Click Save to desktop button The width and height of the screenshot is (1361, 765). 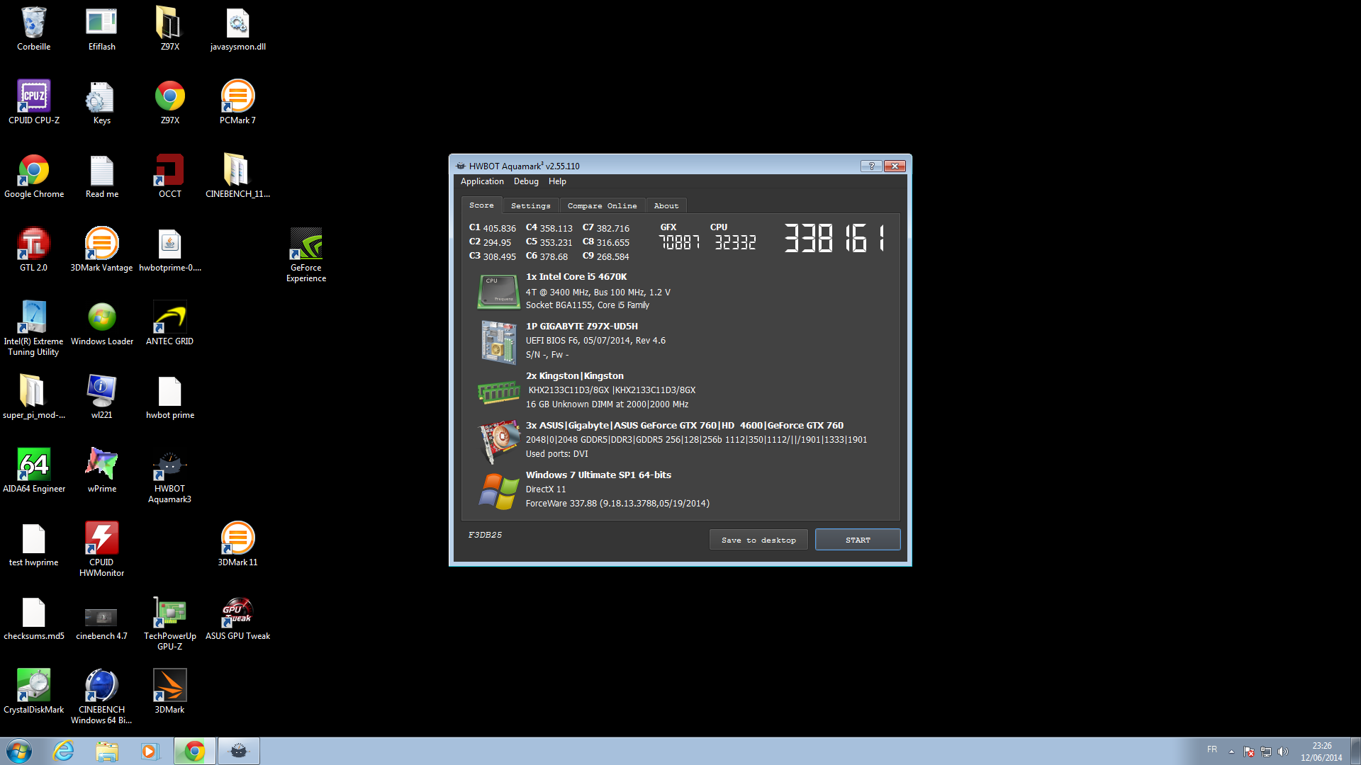(x=758, y=540)
